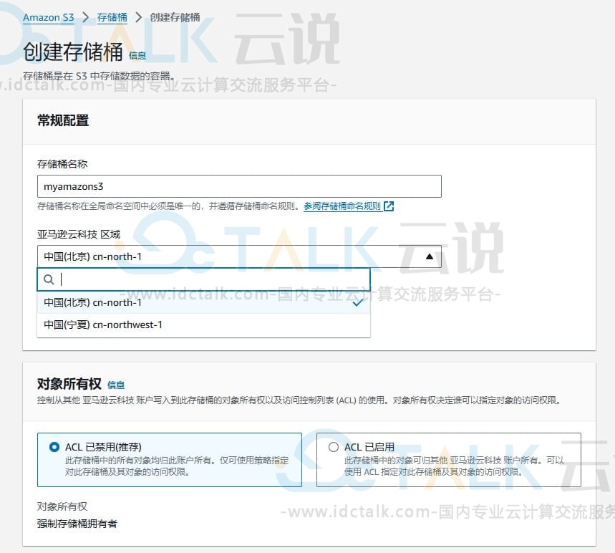Select ACL 已禁用(推荐) radio option
The width and height of the screenshot is (615, 553).
54,447
